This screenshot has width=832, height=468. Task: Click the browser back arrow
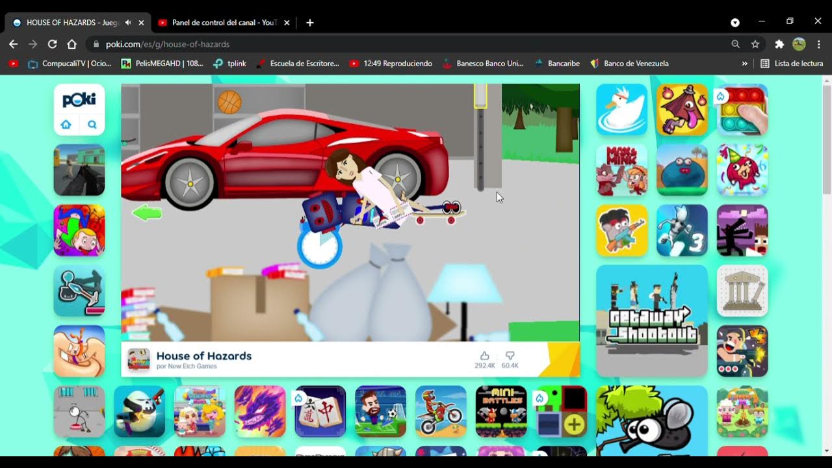click(13, 44)
